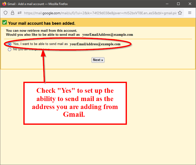This screenshot has width=196, height=165.
Task: Select the "Yes, I want to be able to send mail as" radio
Action: 10,44
